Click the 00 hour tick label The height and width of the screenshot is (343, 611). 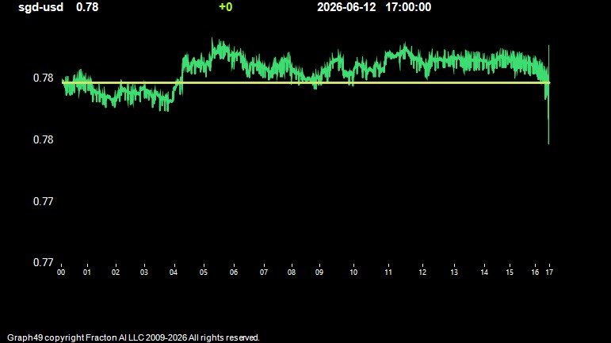(x=61, y=272)
